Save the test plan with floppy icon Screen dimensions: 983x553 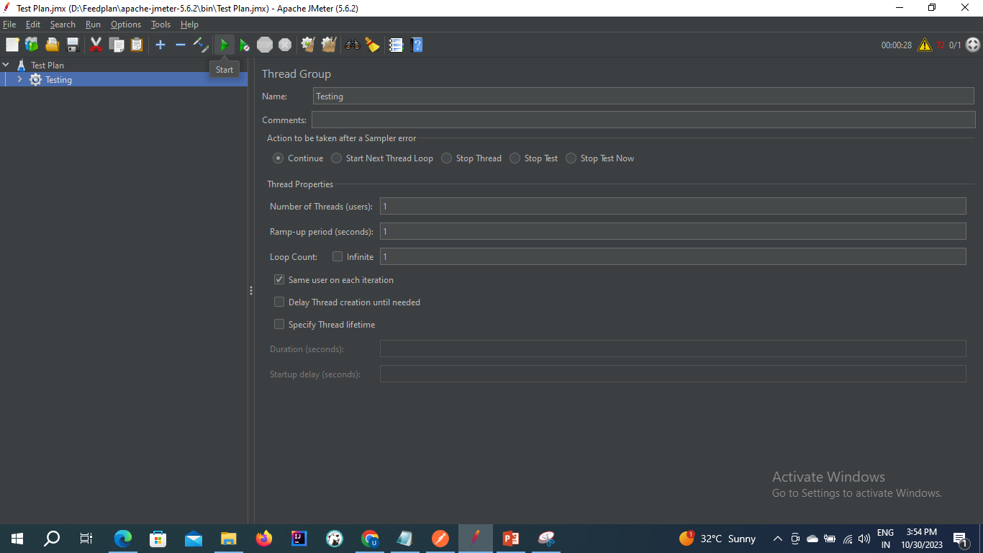(x=73, y=45)
